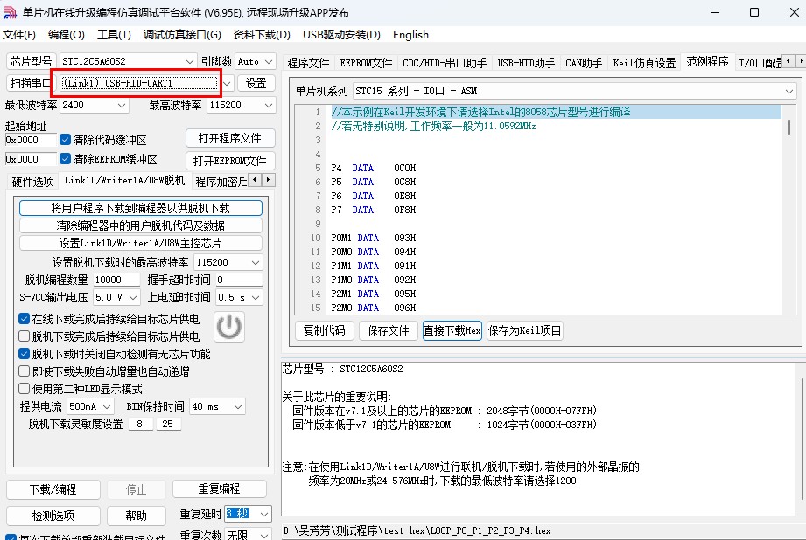Enable 脱机下载完成后持续给目标芯片供电
The image size is (806, 540).
[x=24, y=336]
